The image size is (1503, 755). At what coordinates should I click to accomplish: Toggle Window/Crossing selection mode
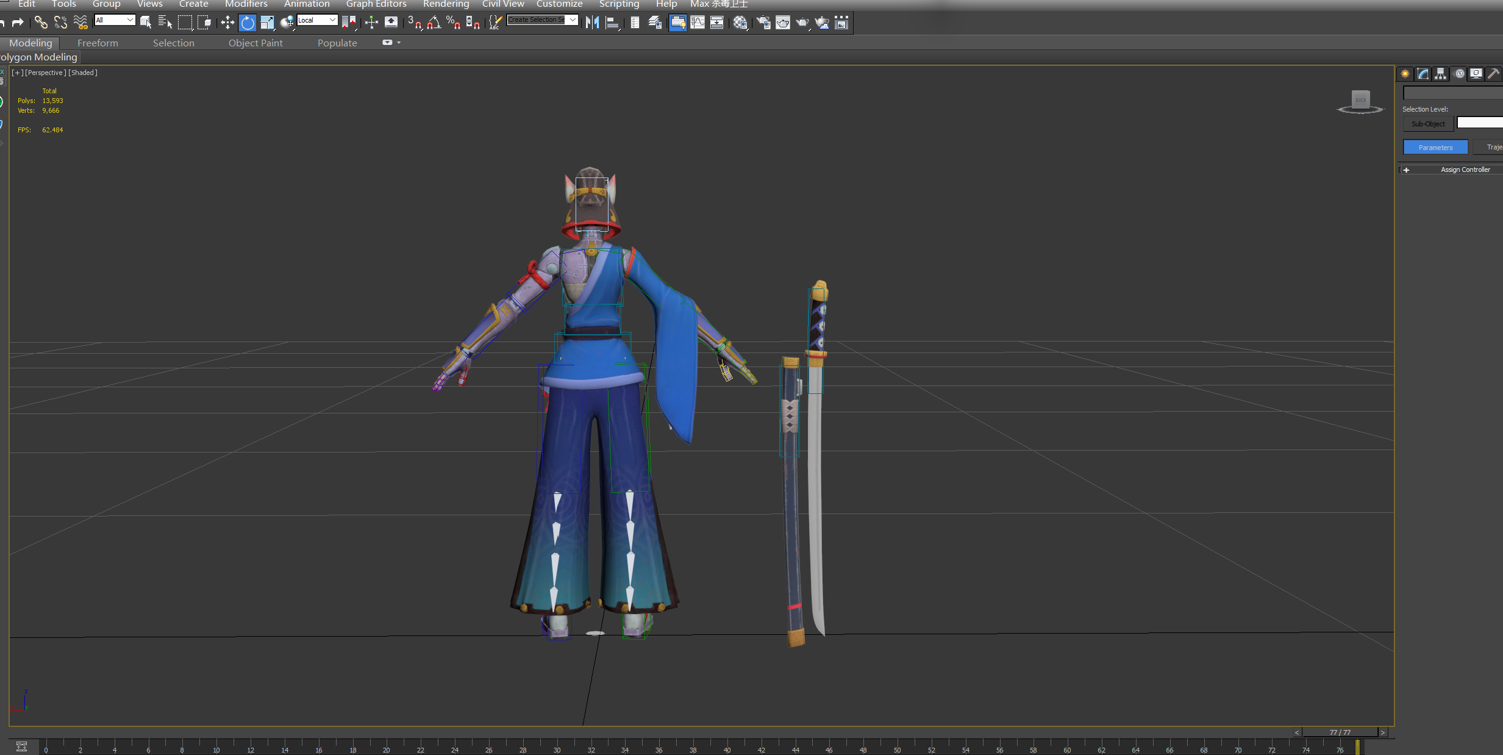tap(205, 23)
